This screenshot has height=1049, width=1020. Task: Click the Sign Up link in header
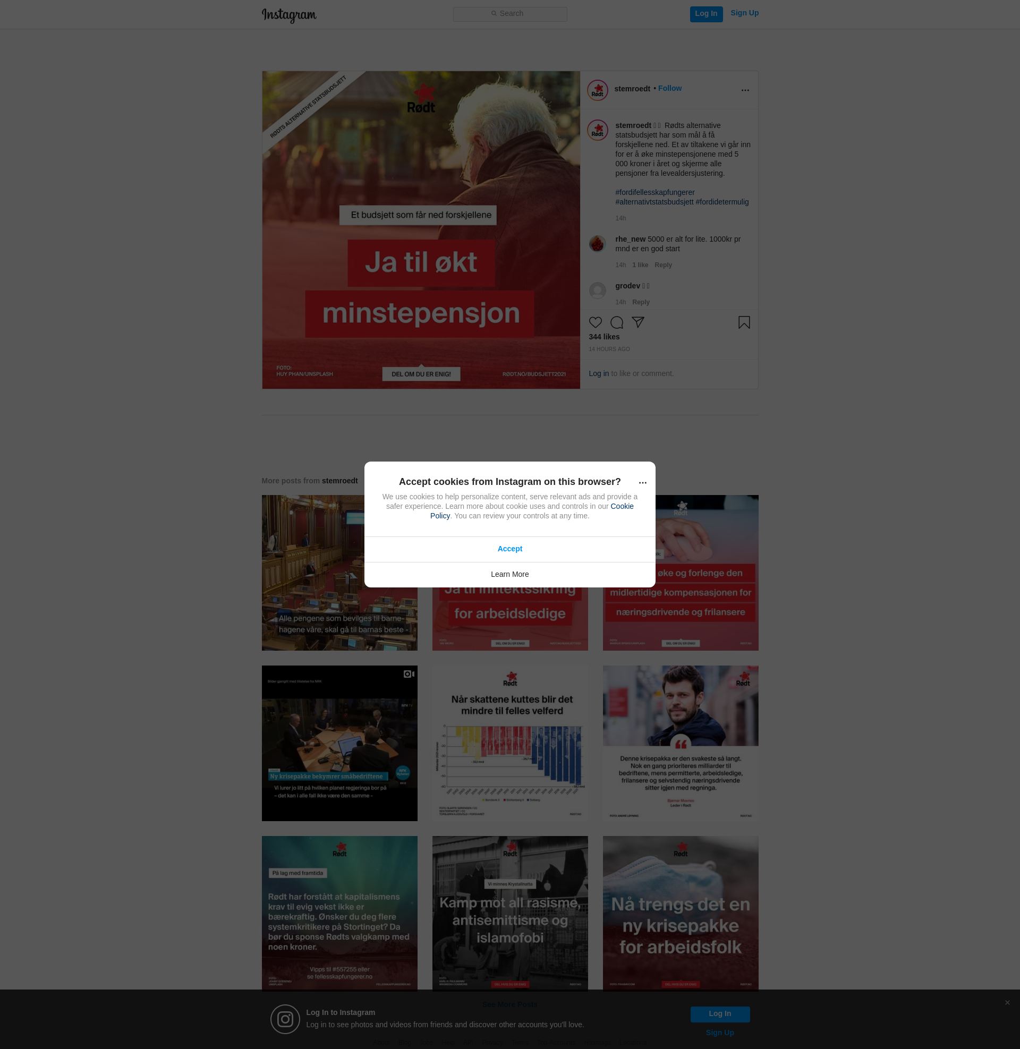coord(744,13)
